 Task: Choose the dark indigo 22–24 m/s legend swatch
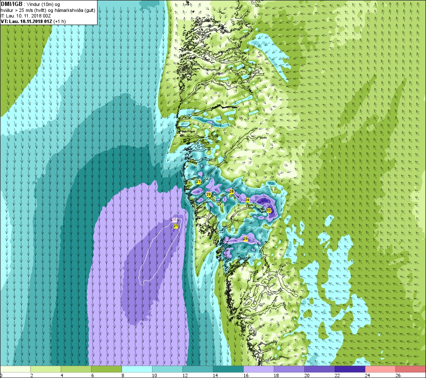350,369
